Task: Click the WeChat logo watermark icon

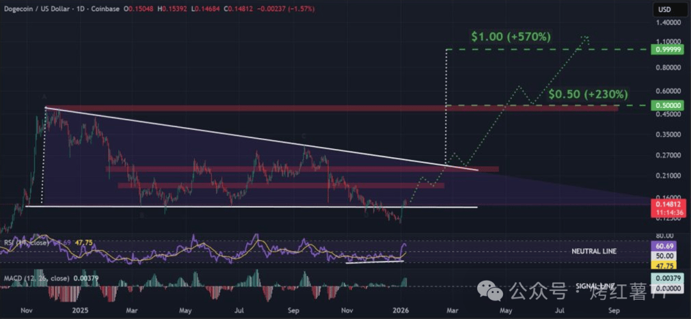Action: 495,292
